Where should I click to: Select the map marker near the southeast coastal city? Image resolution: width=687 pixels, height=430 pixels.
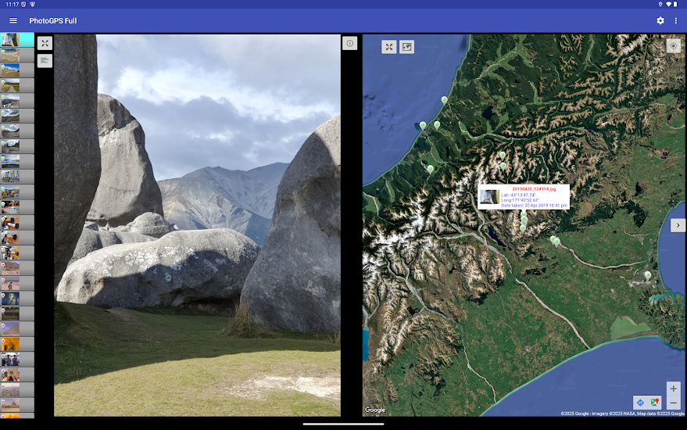click(x=648, y=276)
